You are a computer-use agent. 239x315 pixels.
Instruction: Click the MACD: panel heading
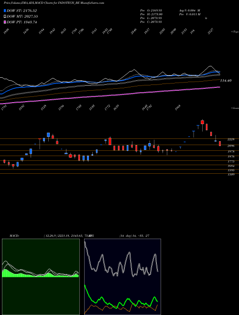pos(14,236)
